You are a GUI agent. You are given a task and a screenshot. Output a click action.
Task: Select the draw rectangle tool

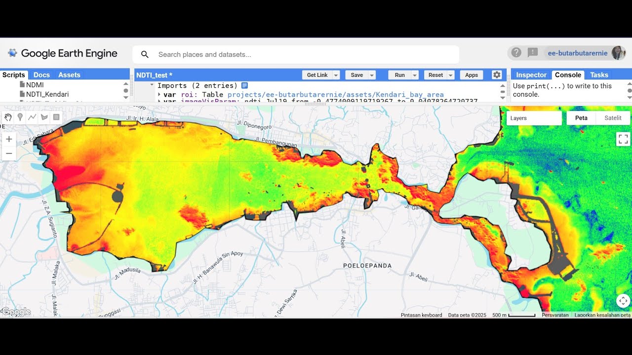56,117
